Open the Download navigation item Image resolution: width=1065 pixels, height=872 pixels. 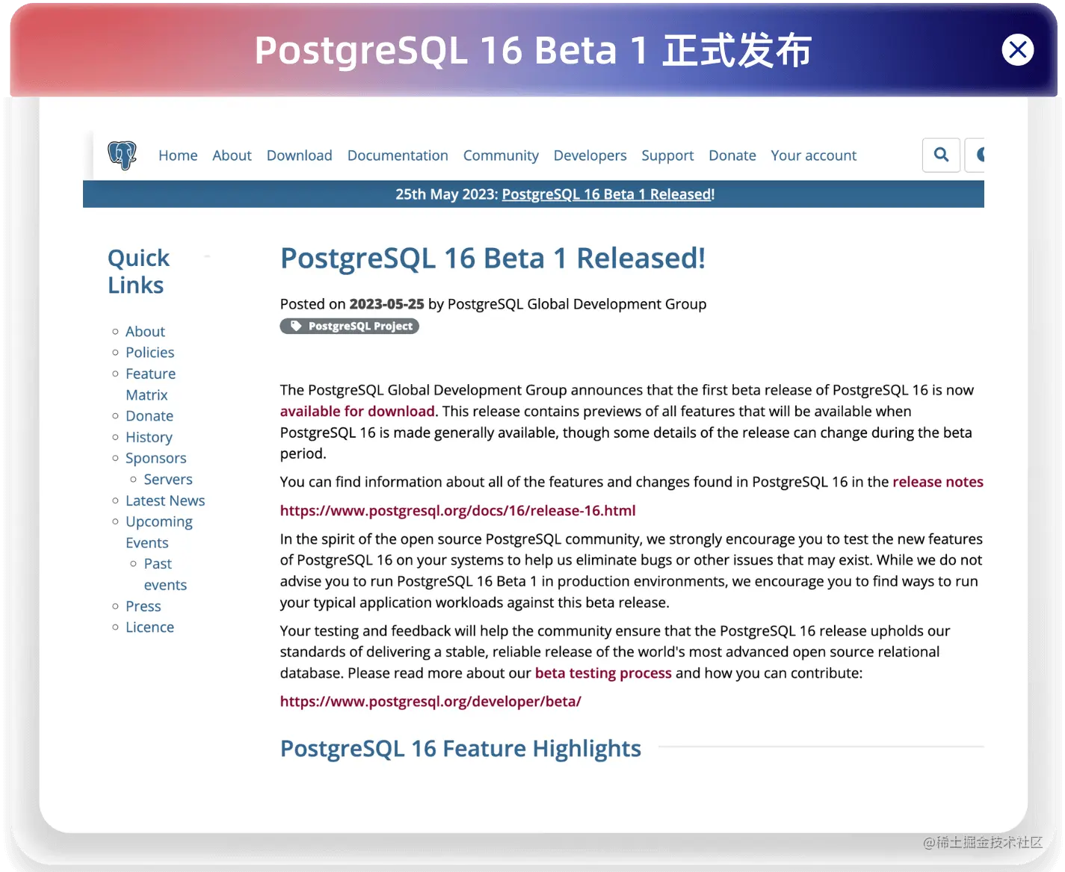click(299, 155)
